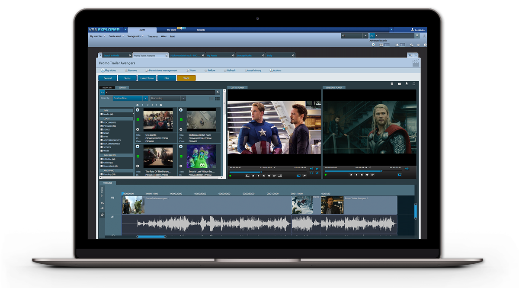Click the timeline horizontal zoom scrollbar
The width and height of the screenshot is (519, 288).
click(x=151, y=237)
